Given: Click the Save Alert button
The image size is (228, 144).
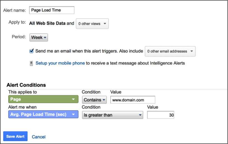Looking at the screenshot, I should point(16,136).
